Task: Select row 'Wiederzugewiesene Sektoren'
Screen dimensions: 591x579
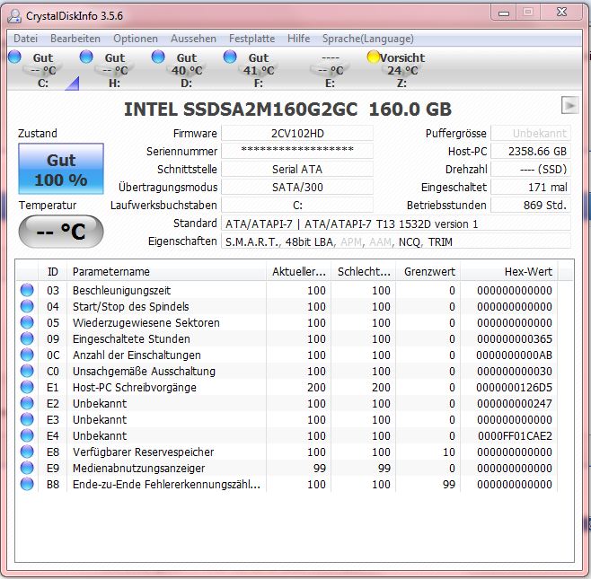Action: 287,322
